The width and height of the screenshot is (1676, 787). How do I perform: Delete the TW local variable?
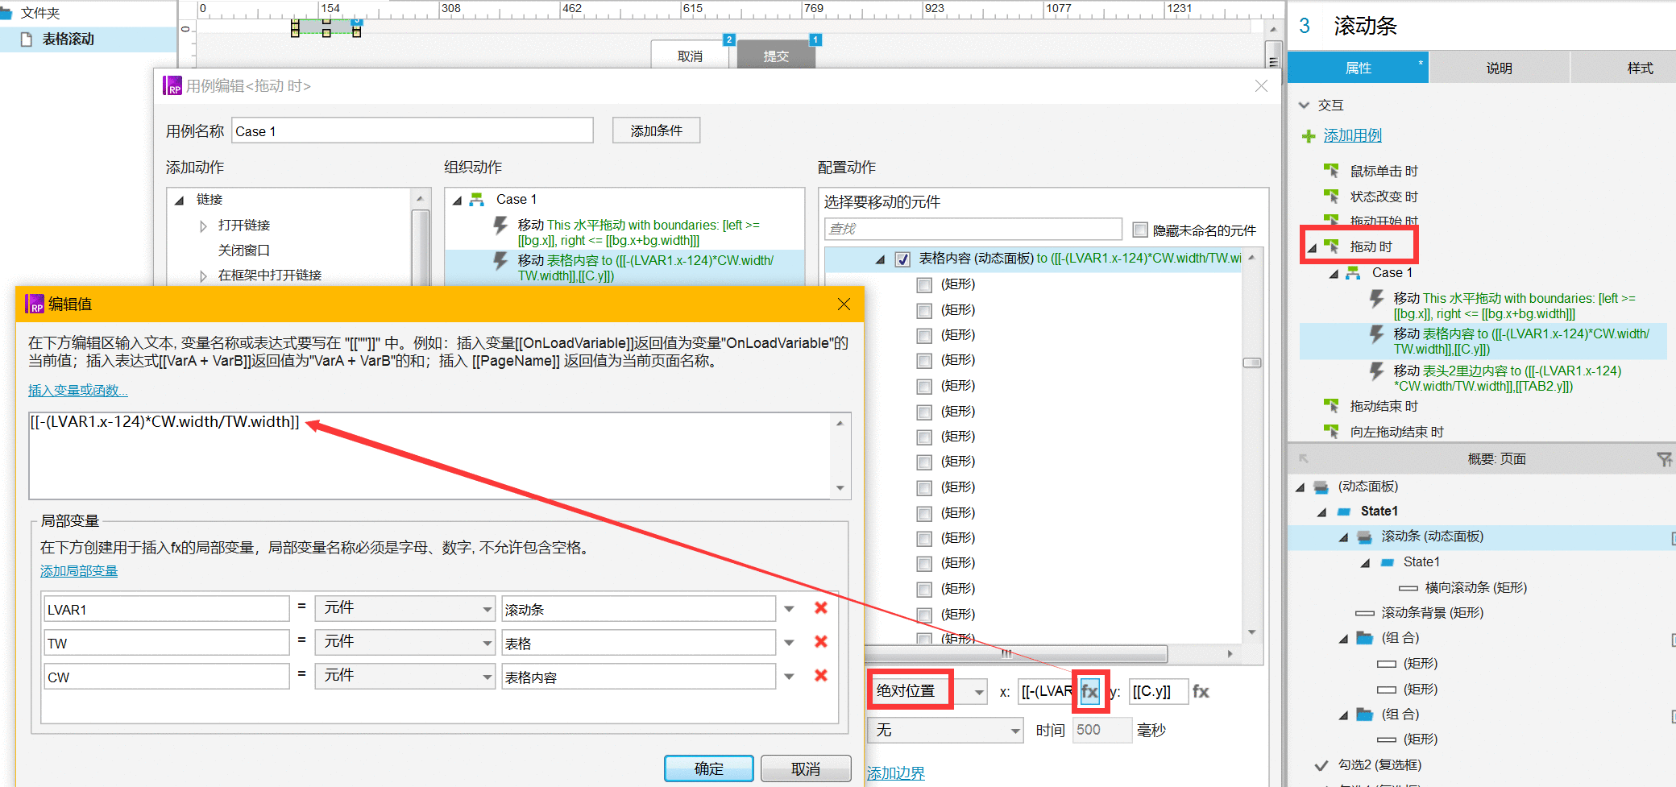821,642
